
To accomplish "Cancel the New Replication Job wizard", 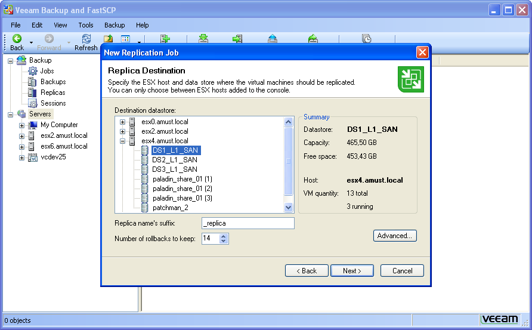I will [x=402, y=270].
